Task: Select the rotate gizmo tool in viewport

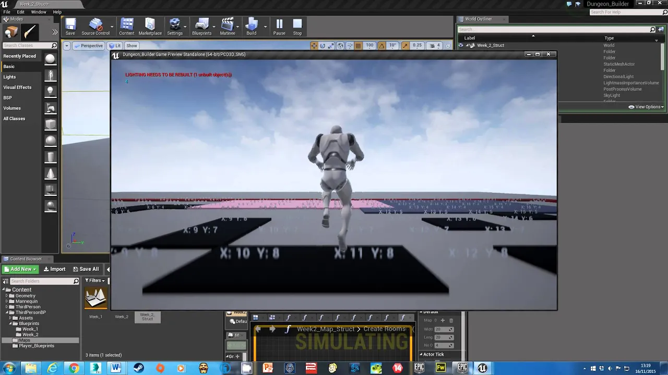Action: tap(323, 46)
